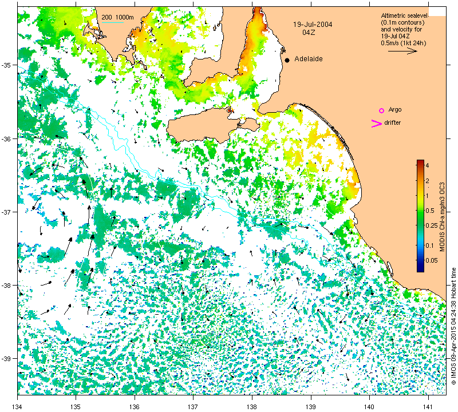Click the colorbar value '0.1'

(430, 245)
